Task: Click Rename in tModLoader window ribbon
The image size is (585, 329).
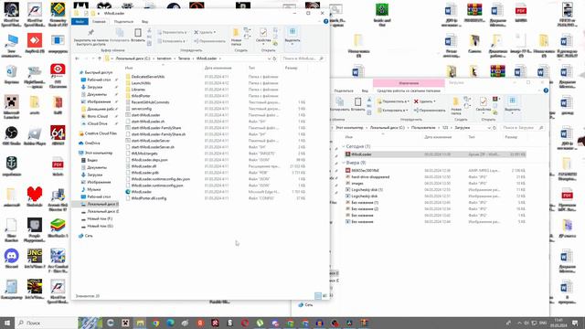Action: [209, 41]
